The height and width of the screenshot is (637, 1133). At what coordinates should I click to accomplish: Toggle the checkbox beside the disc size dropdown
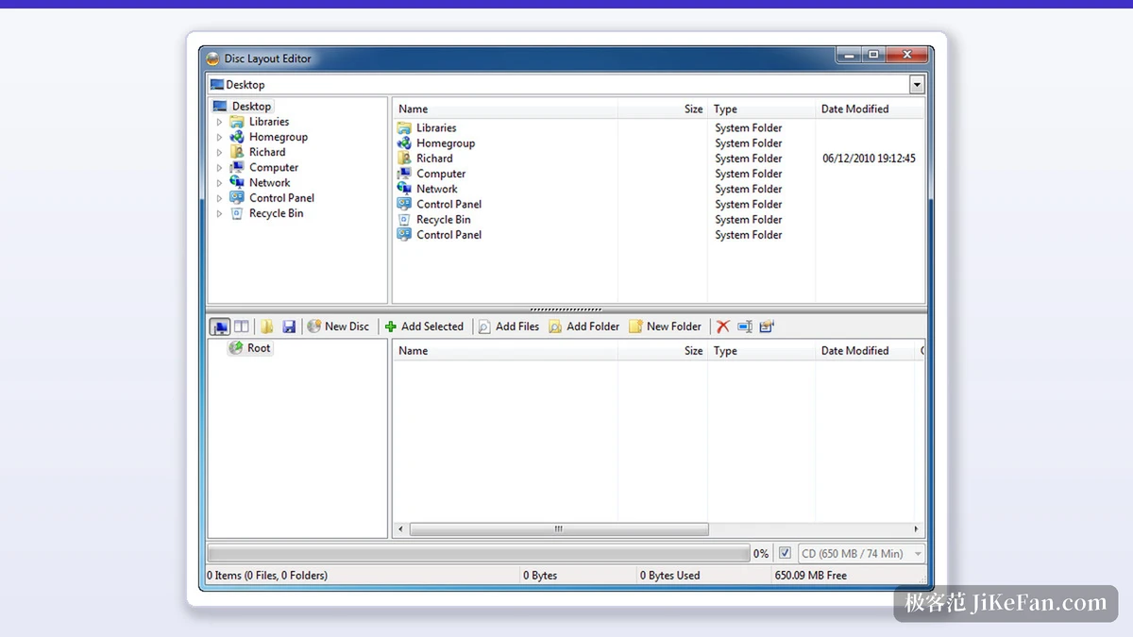tap(785, 553)
